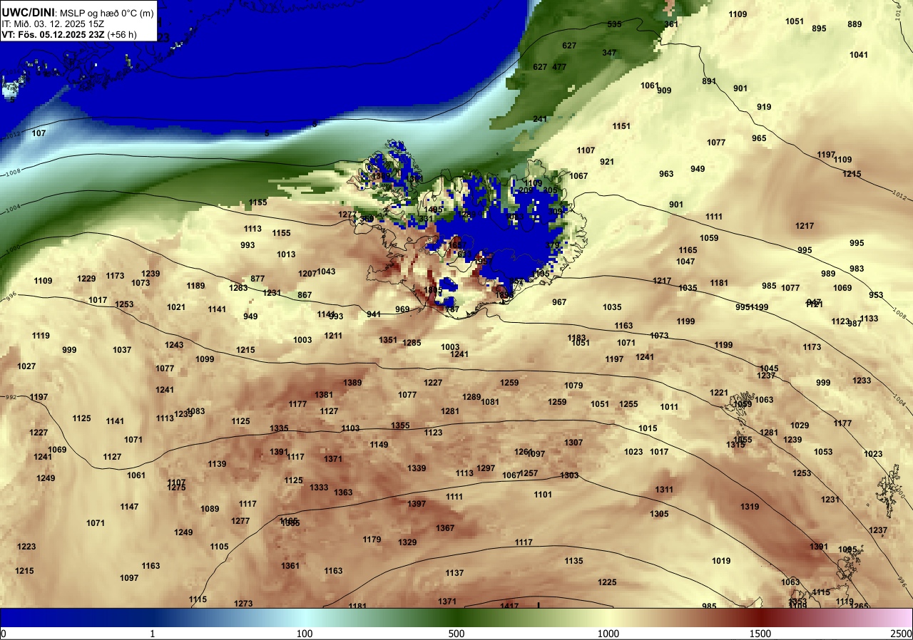The image size is (913, 640).
Task: Click the 963 map value
Action: click(x=666, y=174)
